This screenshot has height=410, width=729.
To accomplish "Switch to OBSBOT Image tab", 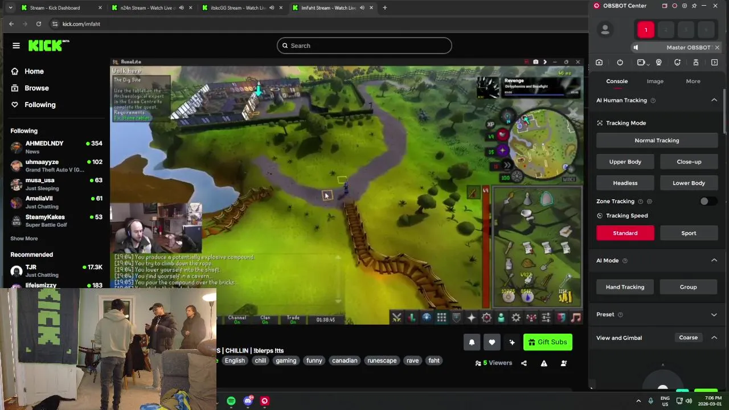I will 655,81.
